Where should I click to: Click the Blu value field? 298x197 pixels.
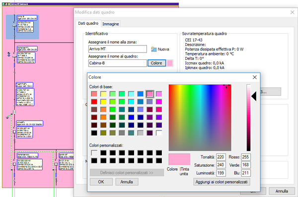click(246, 173)
